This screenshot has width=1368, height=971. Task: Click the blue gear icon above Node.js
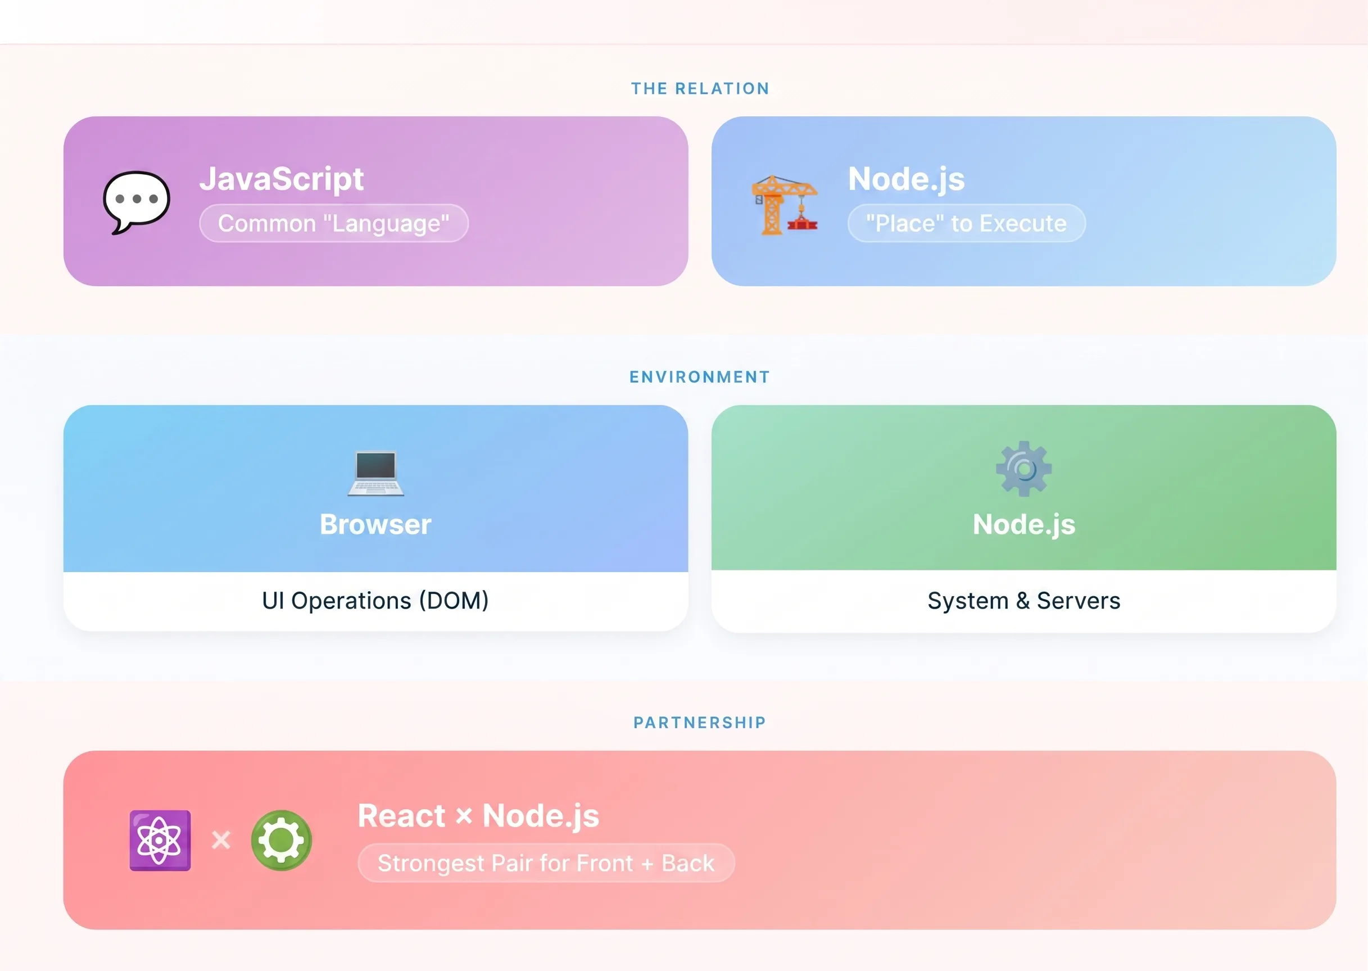pos(1023,469)
